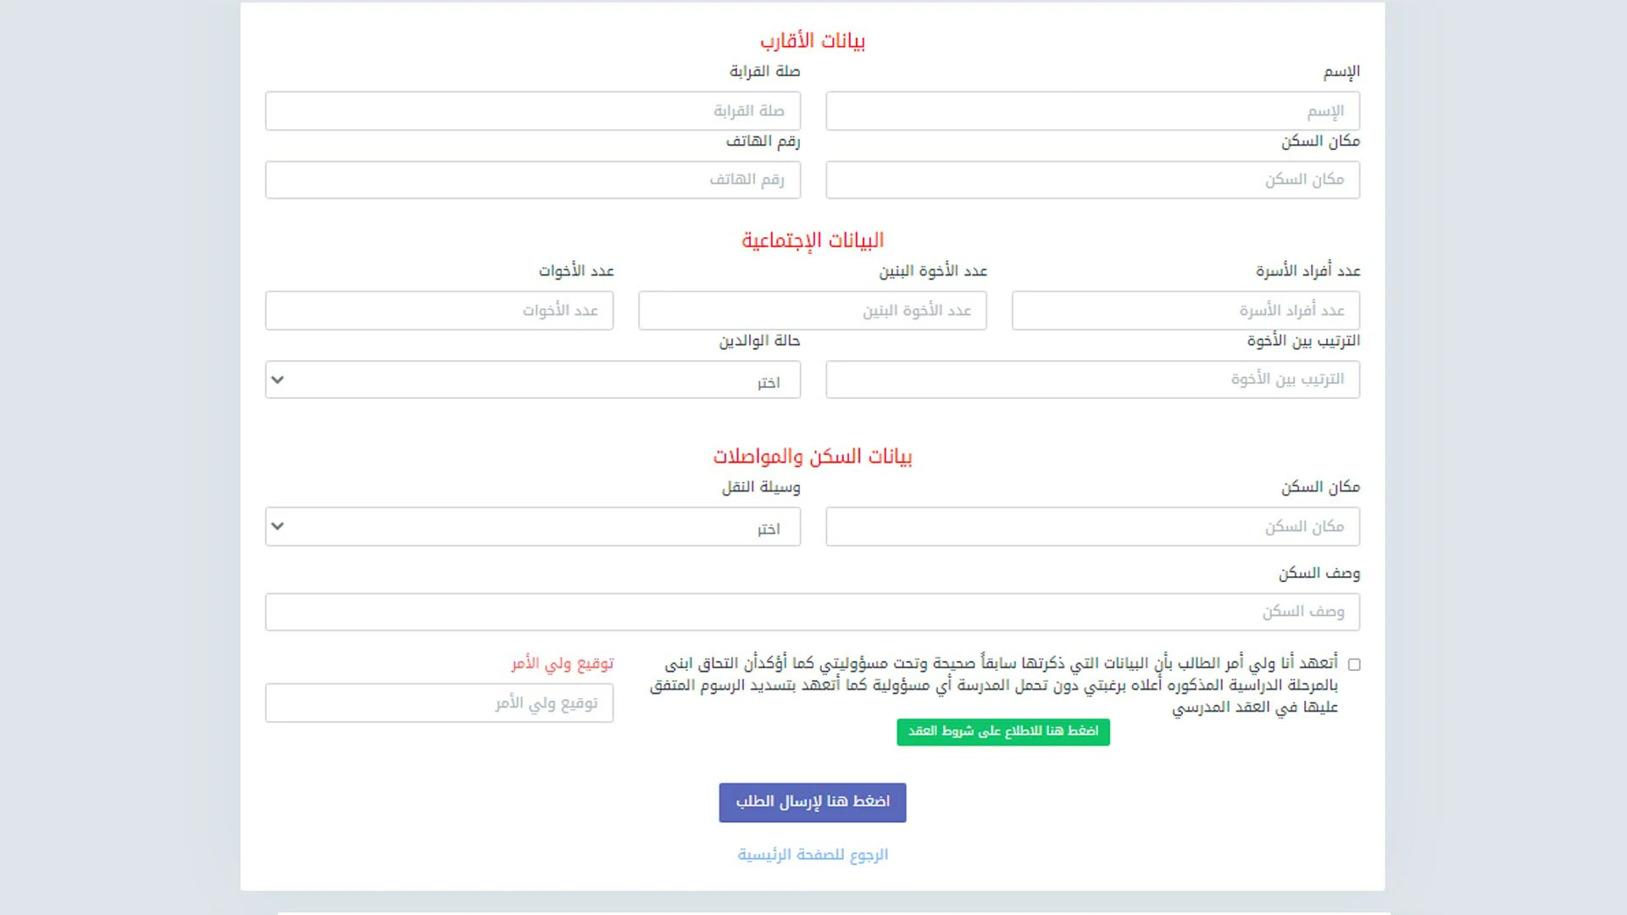Click the عدد أفراد الأسرة field
Viewport: 1627px width, 915px height.
click(1186, 311)
